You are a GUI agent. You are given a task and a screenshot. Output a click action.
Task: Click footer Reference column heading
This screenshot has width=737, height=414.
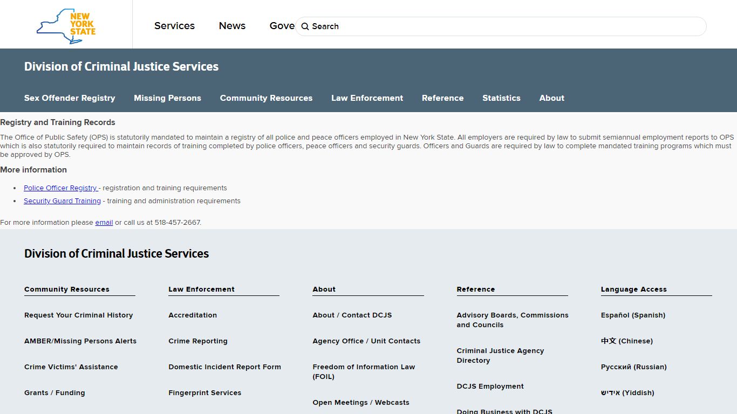475,289
